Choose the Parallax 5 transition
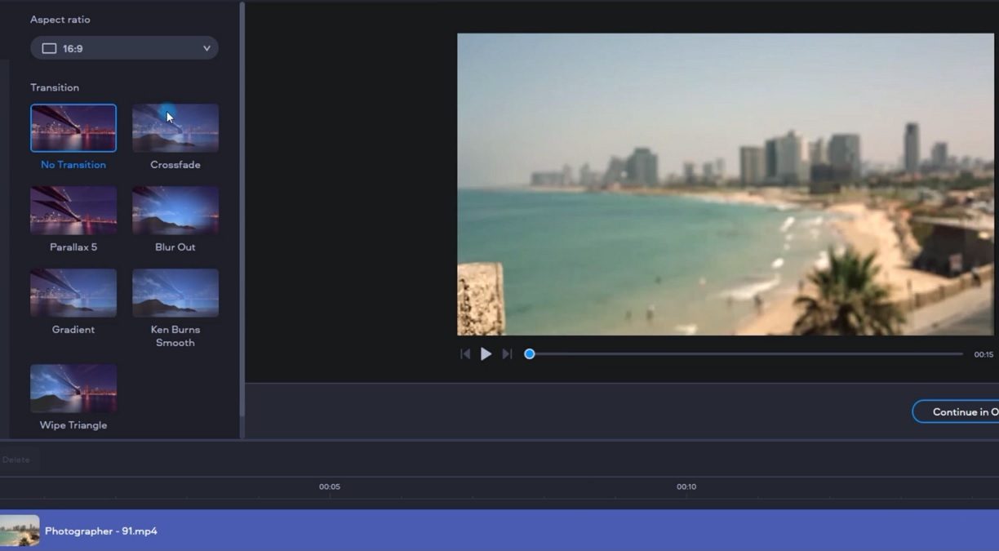The width and height of the screenshot is (999, 551). pyautogui.click(x=73, y=210)
